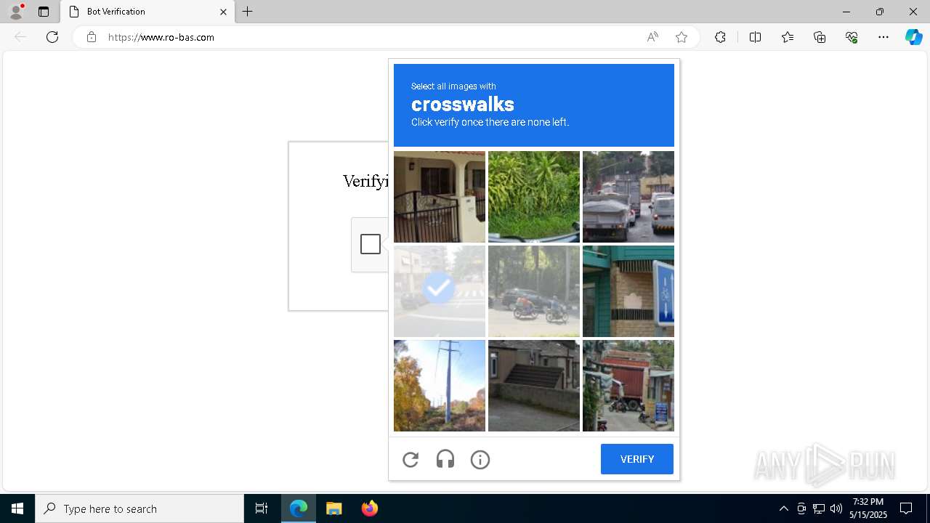The image size is (930, 523).
Task: Open Settings and more ellipsis menu
Action: point(883,37)
